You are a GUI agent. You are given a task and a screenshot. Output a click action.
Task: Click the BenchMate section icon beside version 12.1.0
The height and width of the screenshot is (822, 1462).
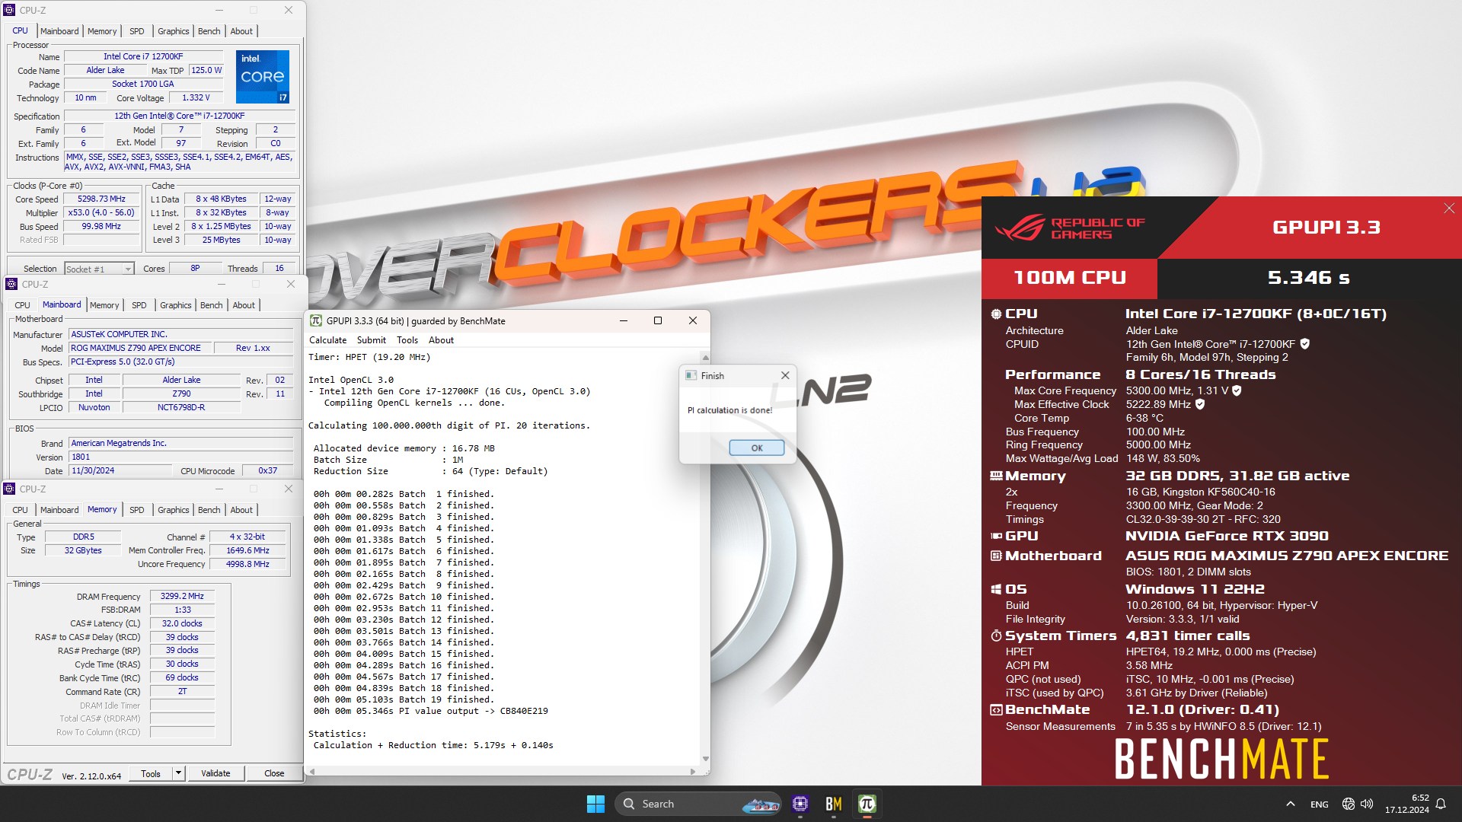(996, 710)
